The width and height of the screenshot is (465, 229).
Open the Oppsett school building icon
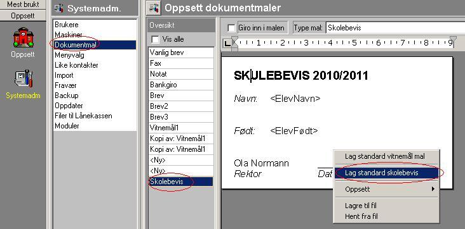(23, 37)
